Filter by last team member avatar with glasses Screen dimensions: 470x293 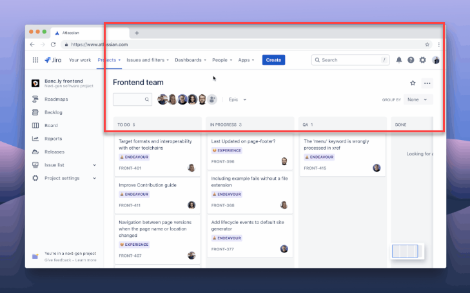(x=202, y=99)
